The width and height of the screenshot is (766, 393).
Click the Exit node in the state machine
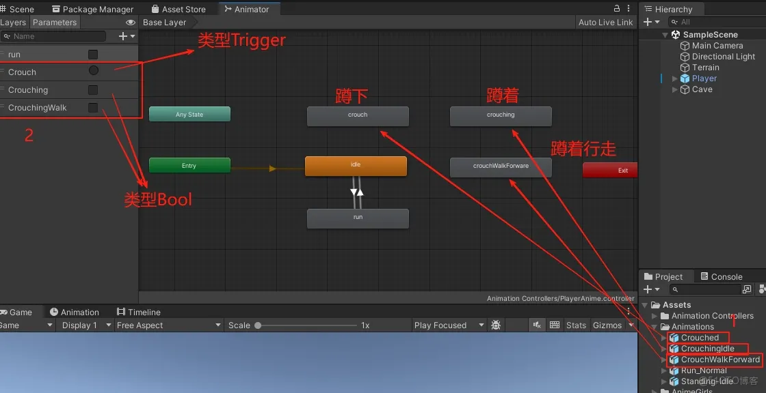pos(609,171)
